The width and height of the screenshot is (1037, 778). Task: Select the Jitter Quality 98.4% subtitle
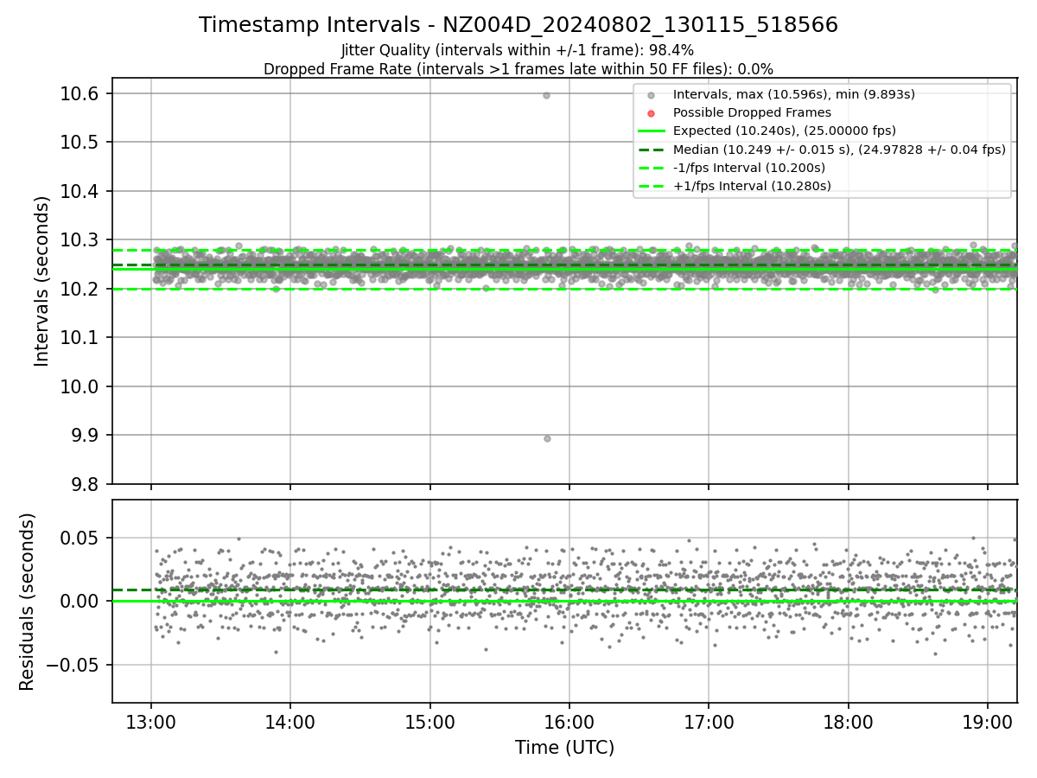518,50
